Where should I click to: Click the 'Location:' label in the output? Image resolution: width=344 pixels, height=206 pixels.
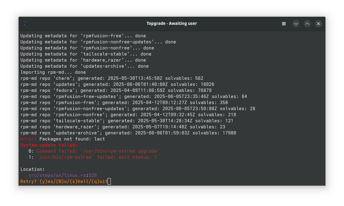(32, 169)
